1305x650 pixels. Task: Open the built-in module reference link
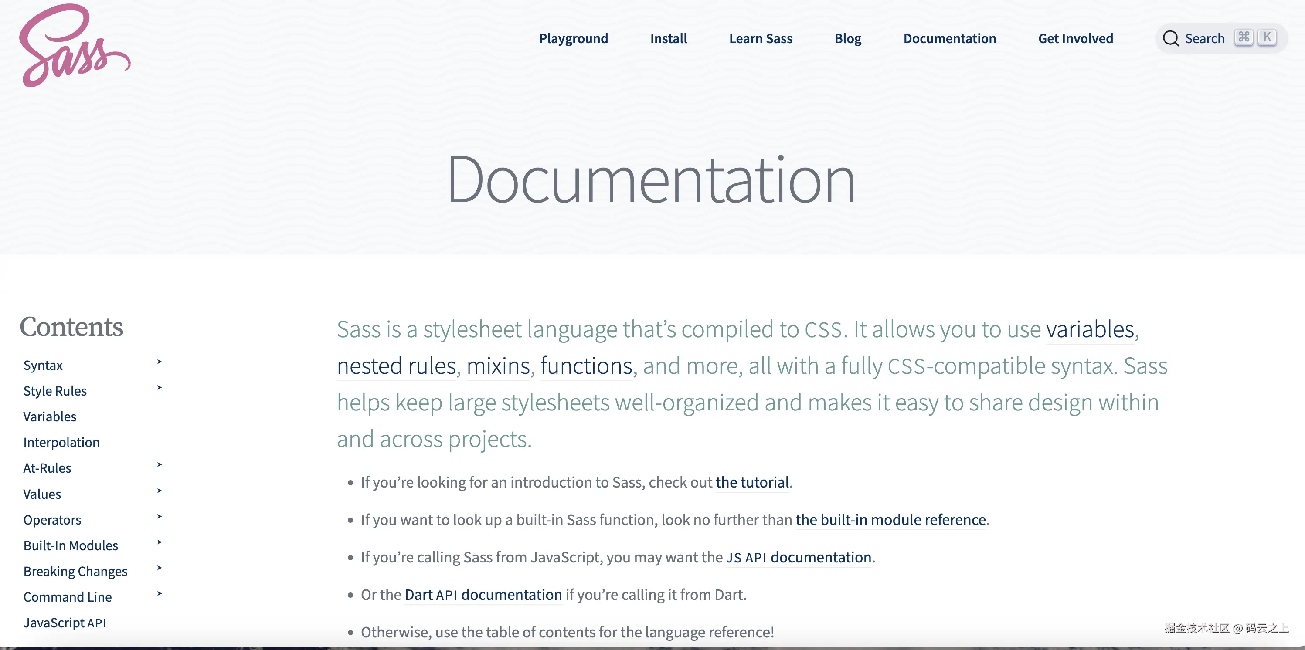coord(890,520)
